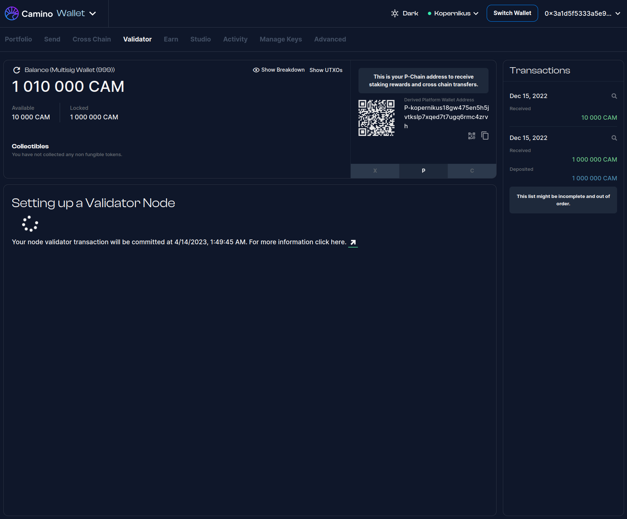Open the Kopernikus network dropdown

pyautogui.click(x=453, y=14)
